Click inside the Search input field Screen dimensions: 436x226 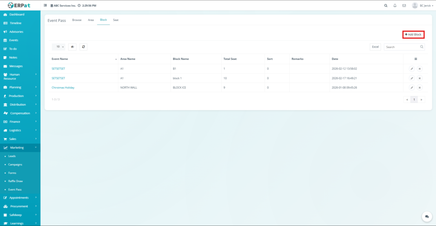click(402, 47)
